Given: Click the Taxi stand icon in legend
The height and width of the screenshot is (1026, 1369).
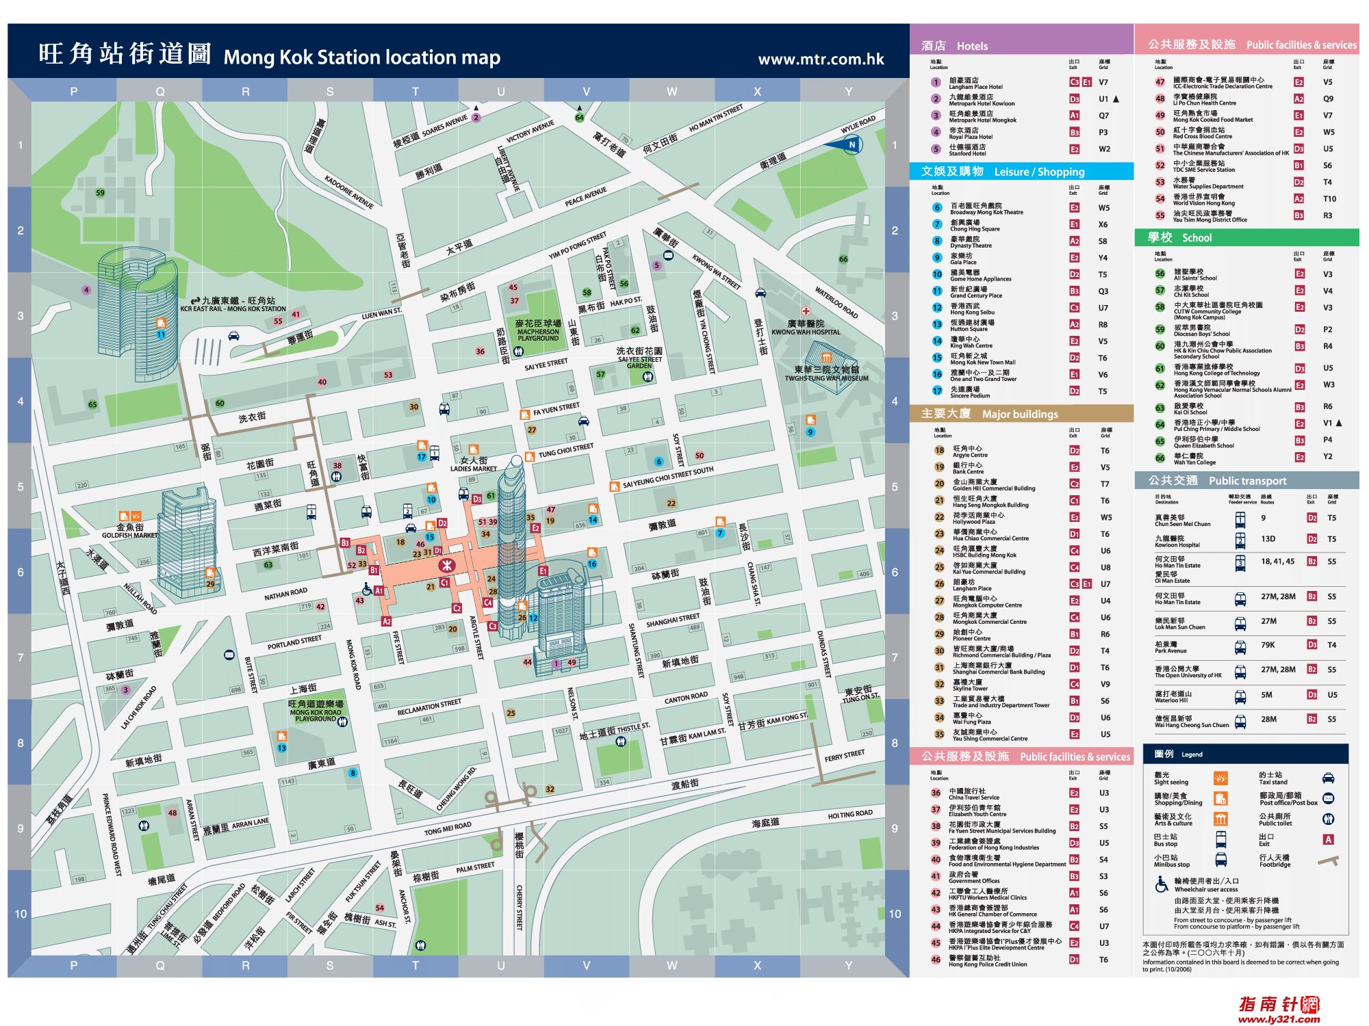Looking at the screenshot, I should 1328,778.
